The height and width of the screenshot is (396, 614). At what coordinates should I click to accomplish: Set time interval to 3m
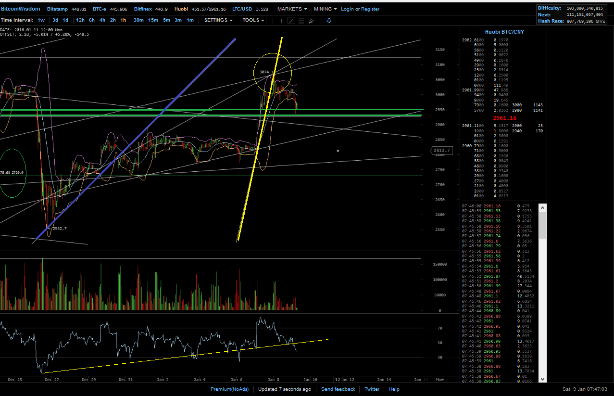[x=178, y=20]
